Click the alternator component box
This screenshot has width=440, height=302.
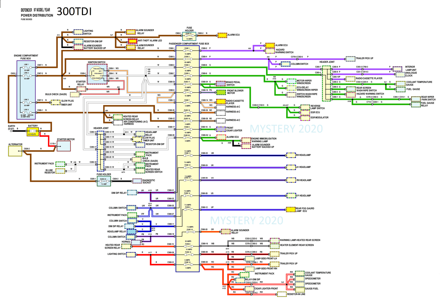15,151
